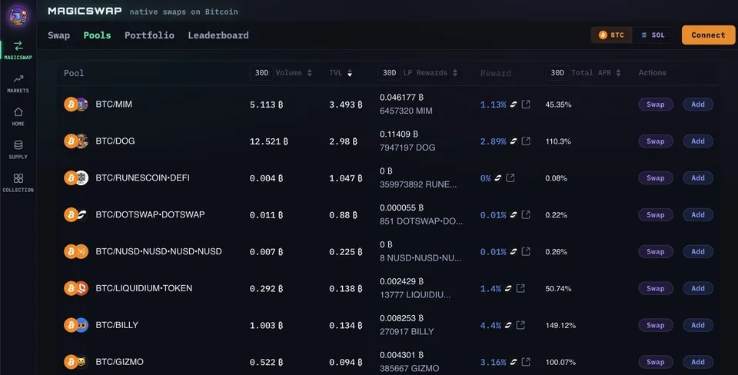This screenshot has height=375, width=738.
Task: Click Add for BTC/LIQUIDIUM•TOKEN pool
Action: [697, 288]
